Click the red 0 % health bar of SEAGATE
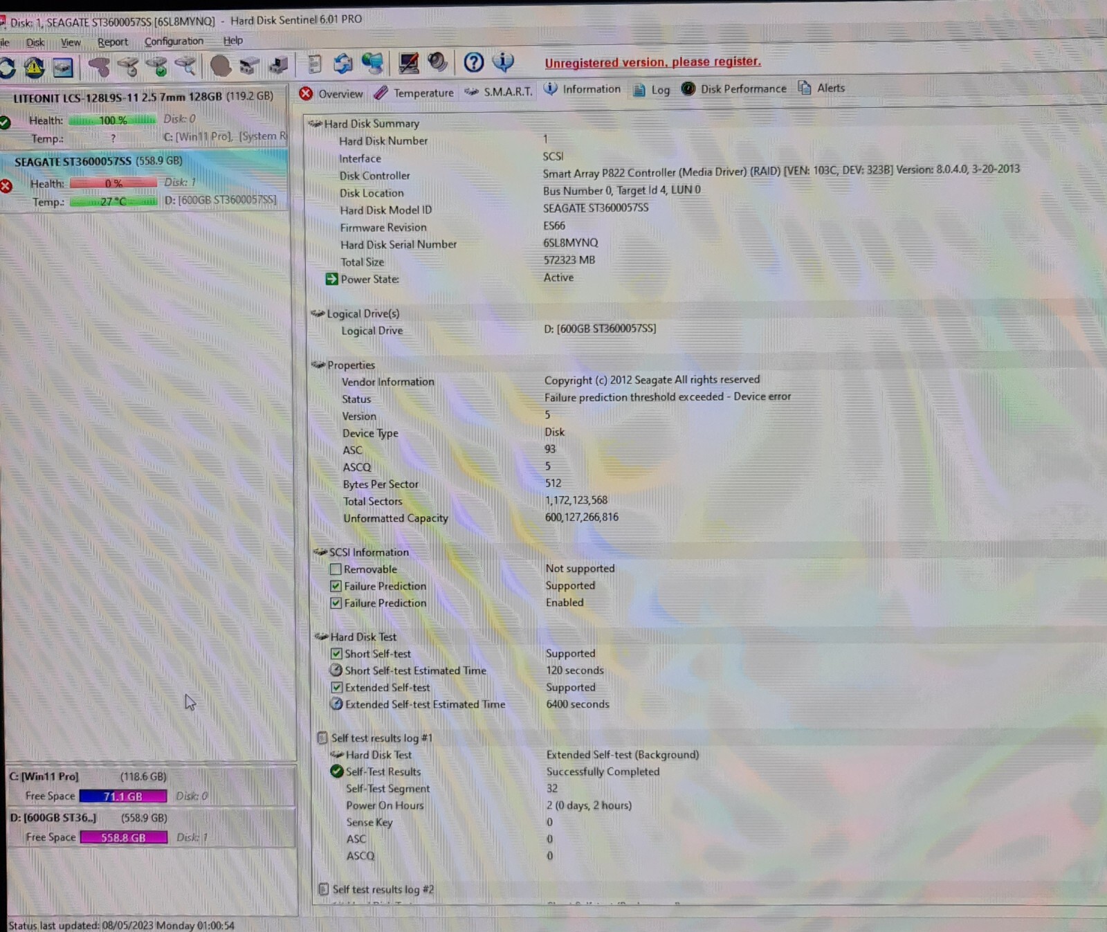The width and height of the screenshot is (1107, 932). 113,183
